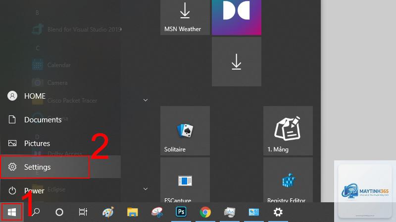Screen dimensions: 396x222
Task: Open Dolby Access in app list
Action: (x=57, y=153)
